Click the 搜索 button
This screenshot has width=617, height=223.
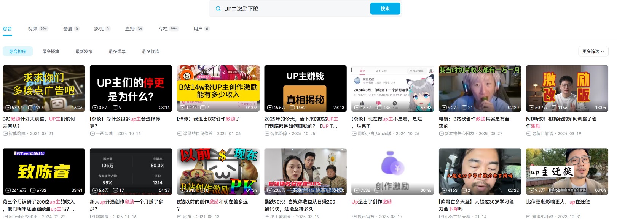tap(385, 9)
